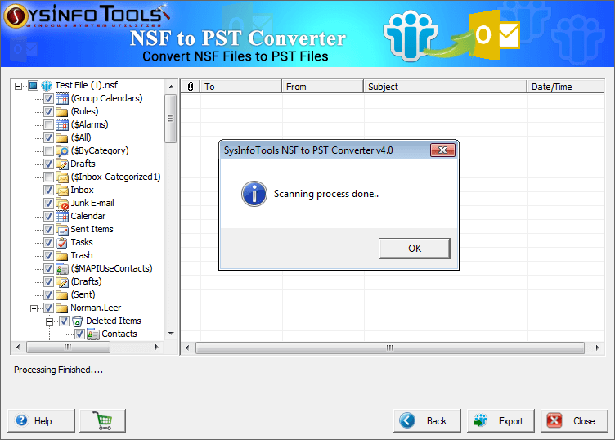
Task: Click the (Rules) folder icon
Action: click(x=62, y=112)
